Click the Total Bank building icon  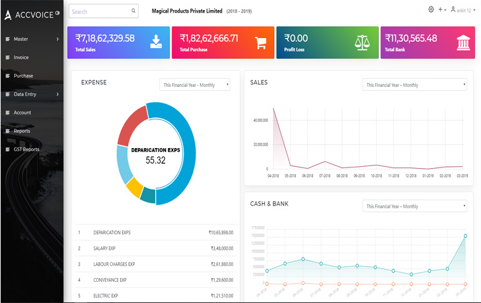coord(464,42)
